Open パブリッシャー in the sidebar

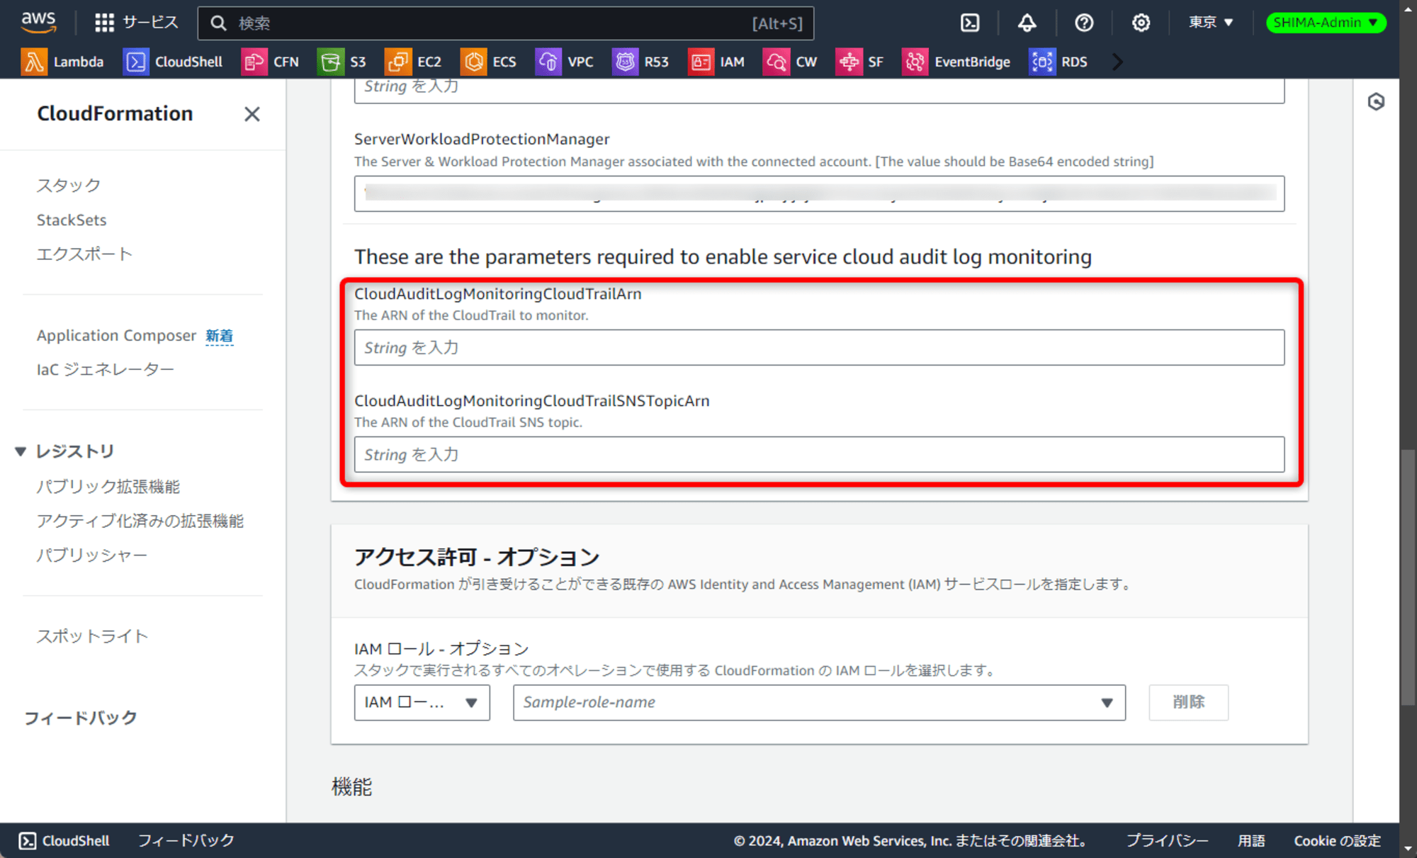coord(91,555)
